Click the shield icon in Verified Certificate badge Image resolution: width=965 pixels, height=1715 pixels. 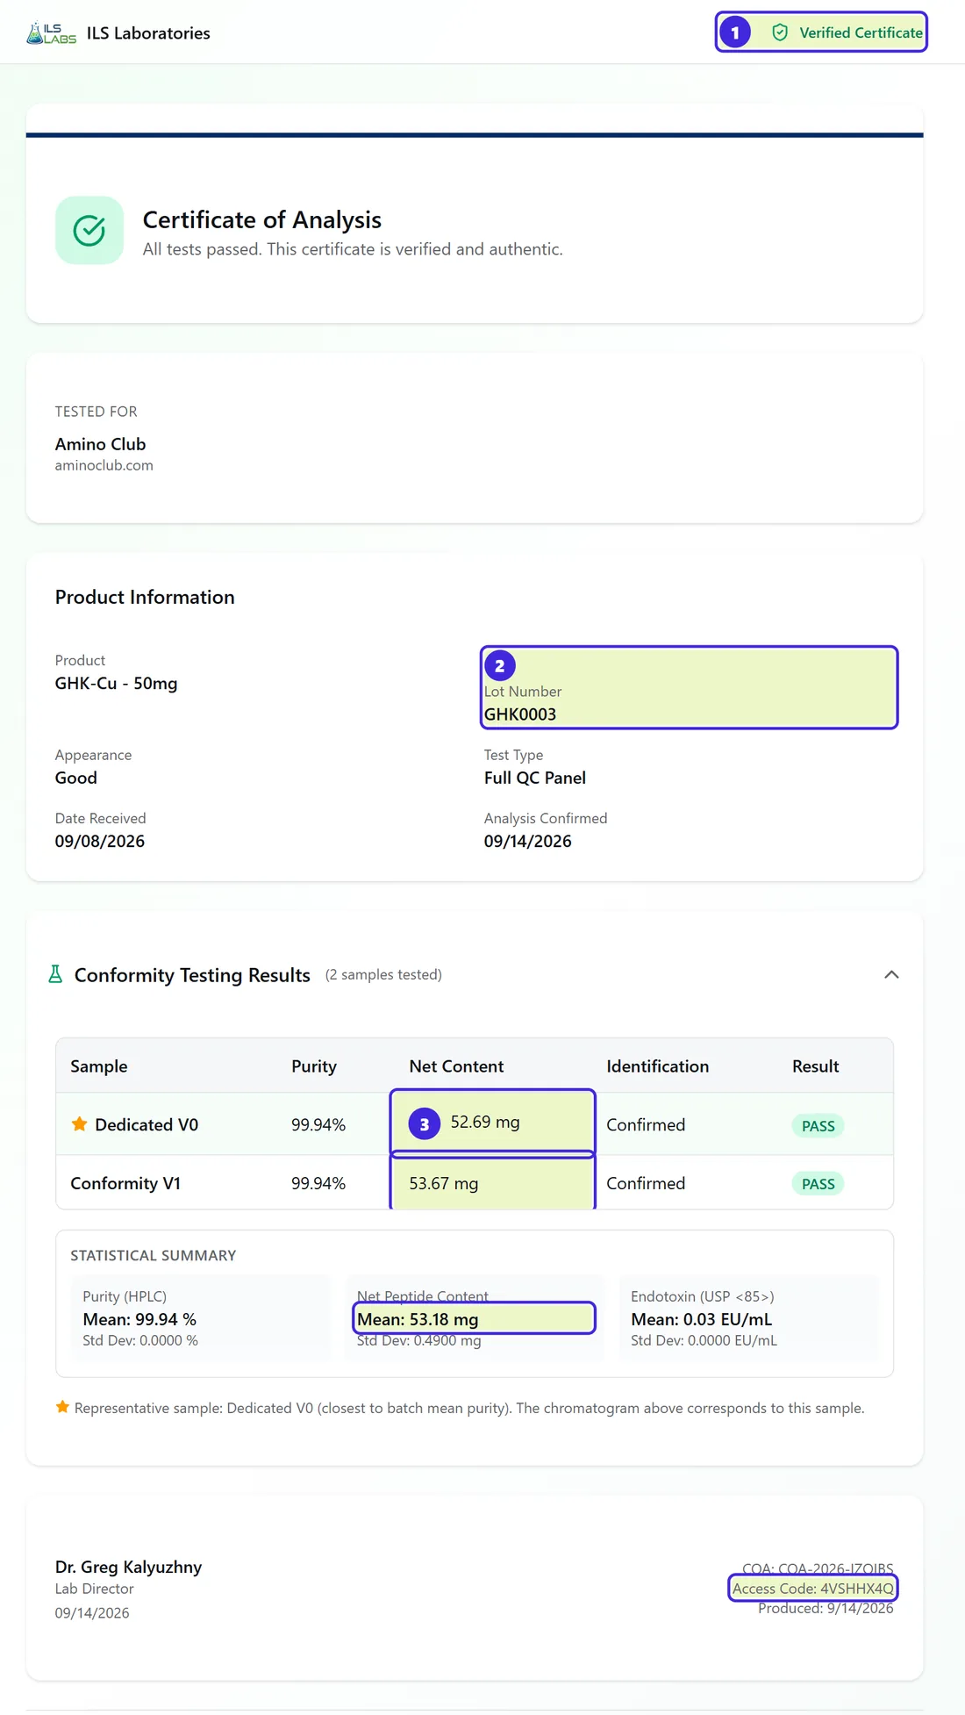(x=780, y=32)
